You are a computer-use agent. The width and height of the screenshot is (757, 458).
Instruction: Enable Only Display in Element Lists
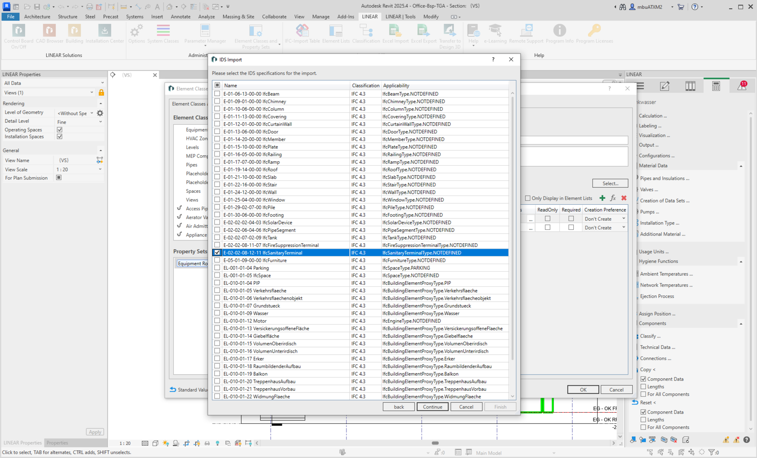coord(527,198)
